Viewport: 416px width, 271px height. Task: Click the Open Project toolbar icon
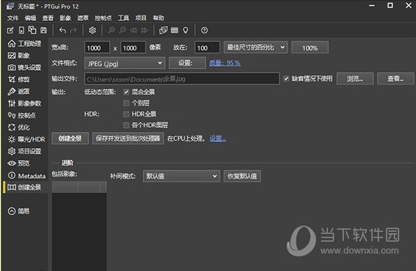pyautogui.click(x=21, y=30)
